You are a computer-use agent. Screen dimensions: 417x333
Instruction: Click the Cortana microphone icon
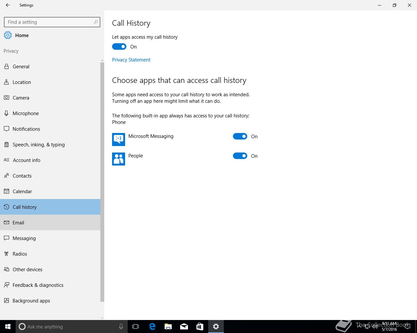121,326
